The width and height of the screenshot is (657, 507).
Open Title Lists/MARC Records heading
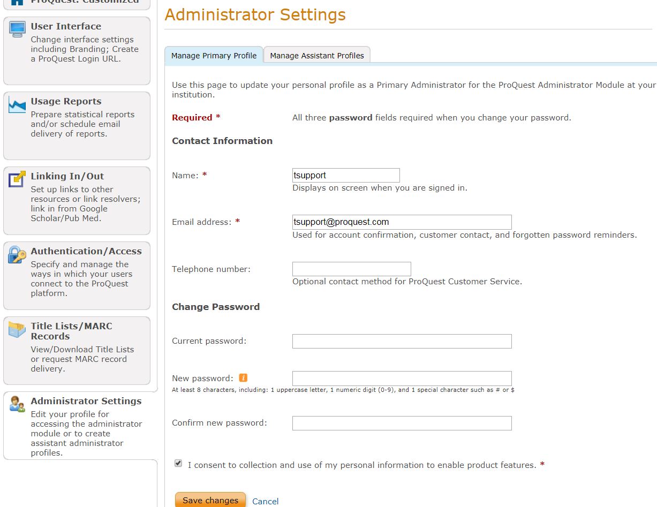pos(71,331)
